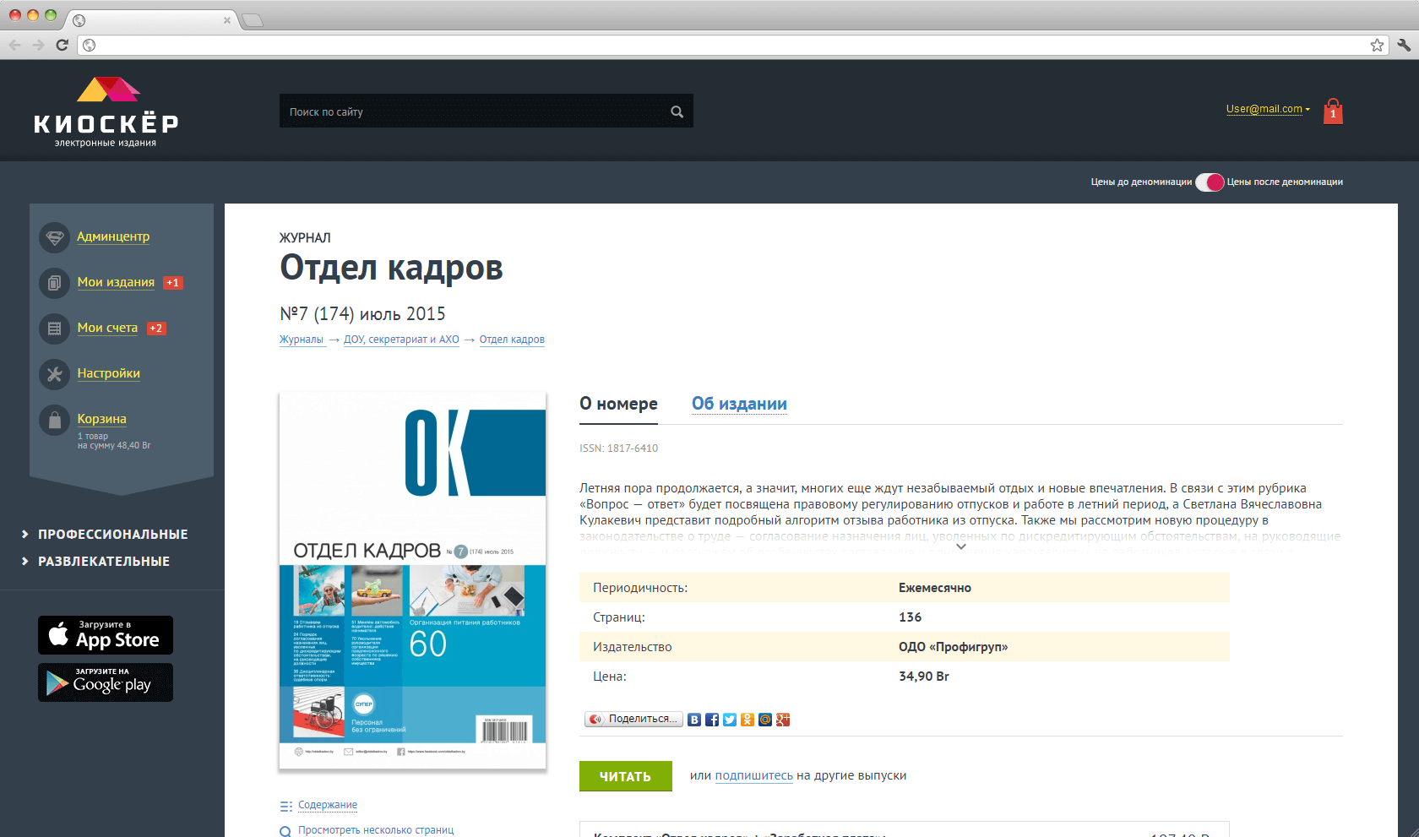Viewport: 1419px width, 837px height.
Task: Open a new browser tab
Action: 253,20
